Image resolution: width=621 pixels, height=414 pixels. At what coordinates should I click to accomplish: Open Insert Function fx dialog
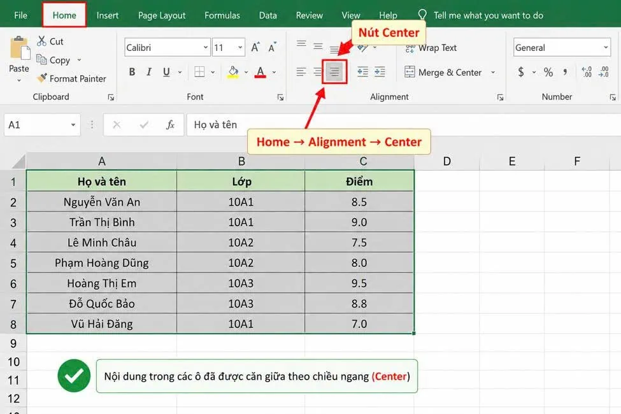[x=170, y=125]
